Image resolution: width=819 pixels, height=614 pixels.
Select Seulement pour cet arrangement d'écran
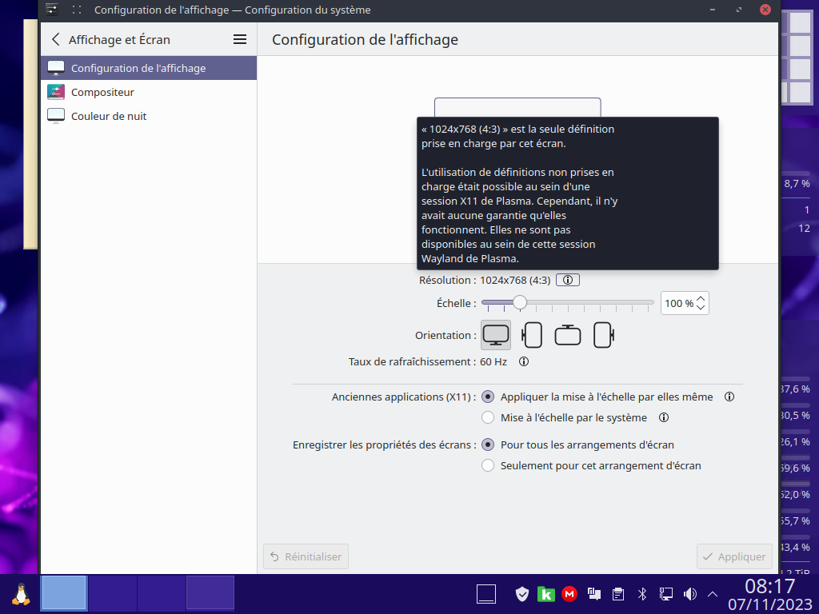(591, 465)
